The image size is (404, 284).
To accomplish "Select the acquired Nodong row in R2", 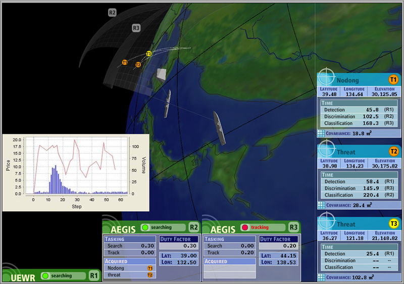I will (x=130, y=268).
